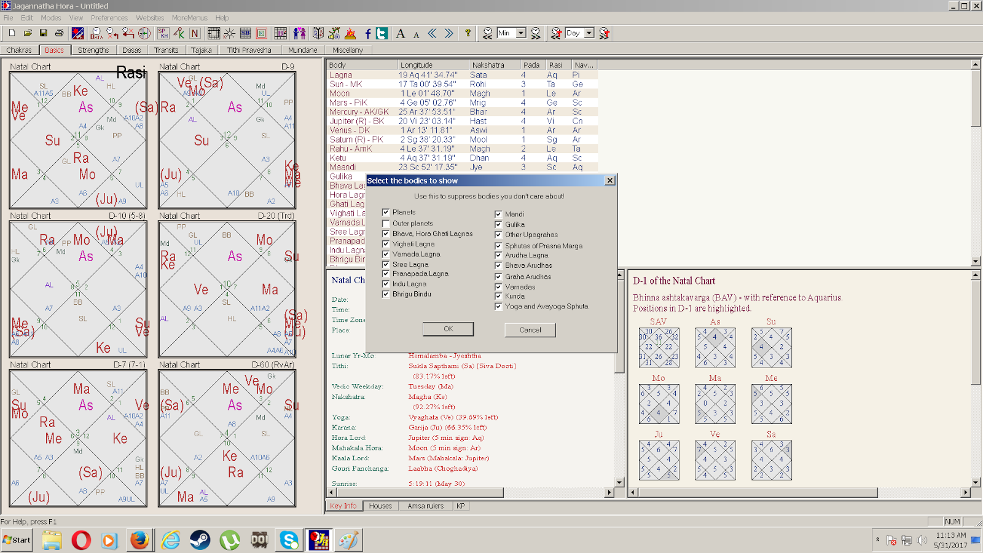983x553 pixels.
Task: Uncheck the Bhrigu Bindu checkbox
Action: pyautogui.click(x=386, y=294)
